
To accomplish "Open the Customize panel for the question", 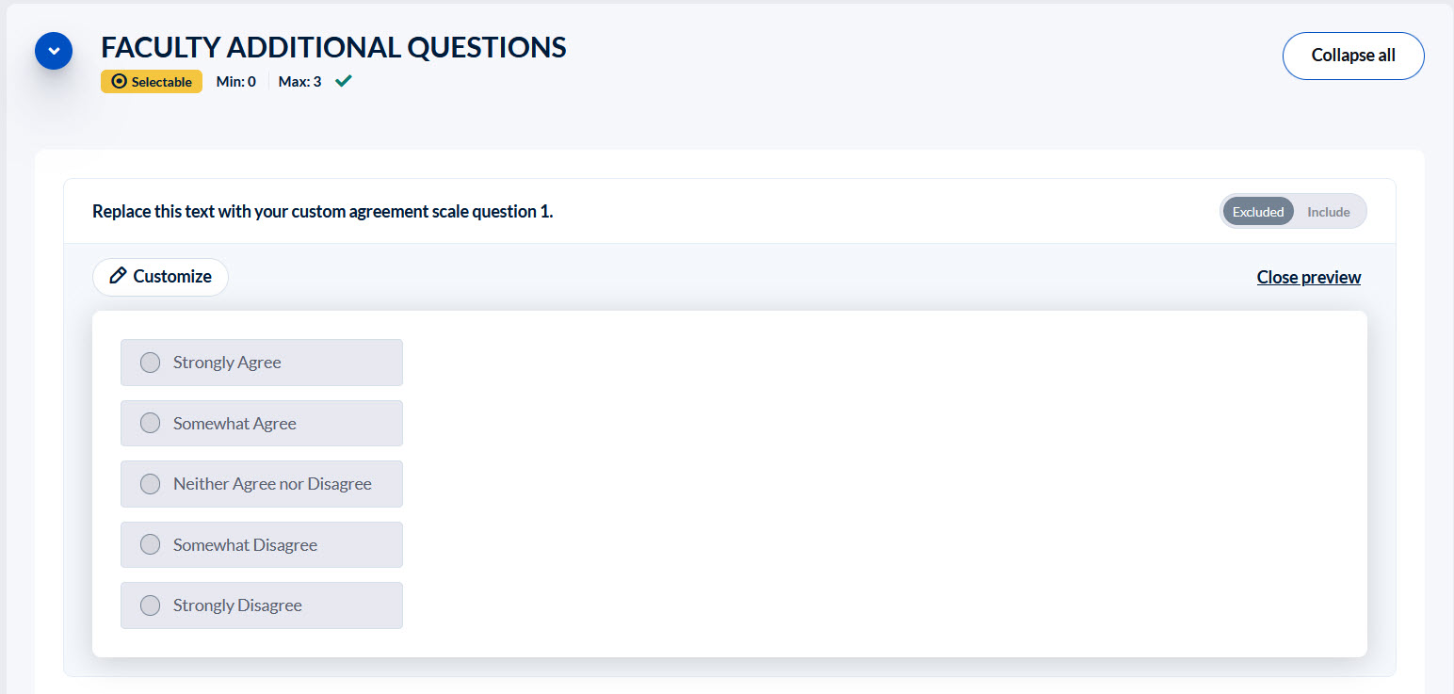I will [x=160, y=276].
